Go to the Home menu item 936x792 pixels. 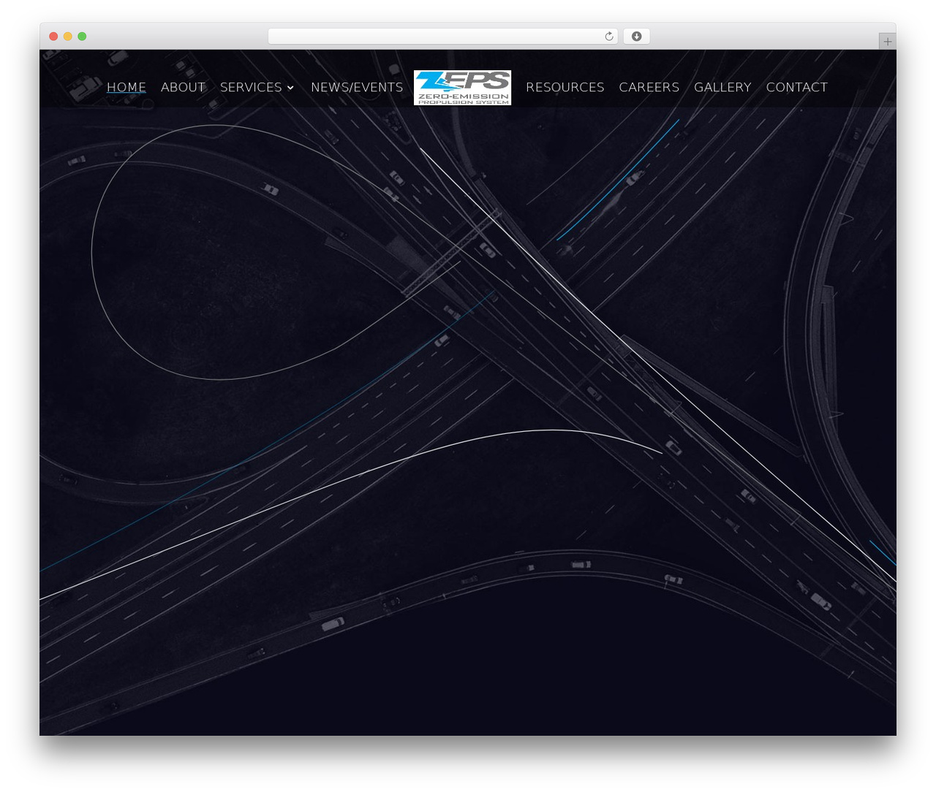(x=127, y=87)
